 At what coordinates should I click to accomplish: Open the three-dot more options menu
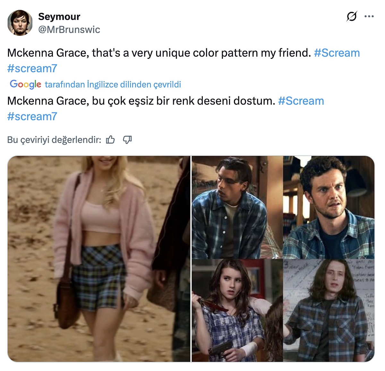point(369,16)
